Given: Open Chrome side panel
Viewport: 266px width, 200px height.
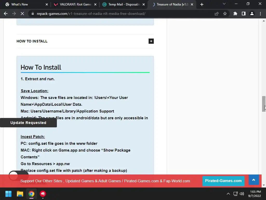Looking at the screenshot, I should point(244,14).
